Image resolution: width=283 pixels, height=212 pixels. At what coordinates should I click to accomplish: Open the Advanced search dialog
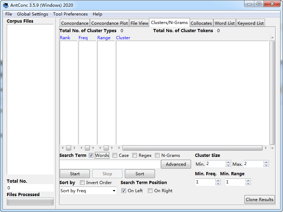click(176, 164)
